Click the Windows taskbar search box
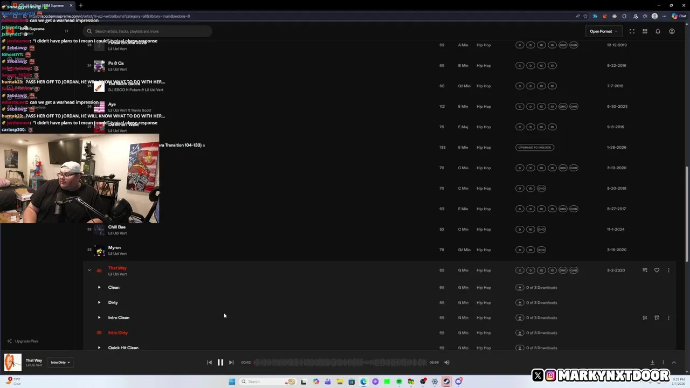This screenshot has height=388, width=690. point(268,382)
